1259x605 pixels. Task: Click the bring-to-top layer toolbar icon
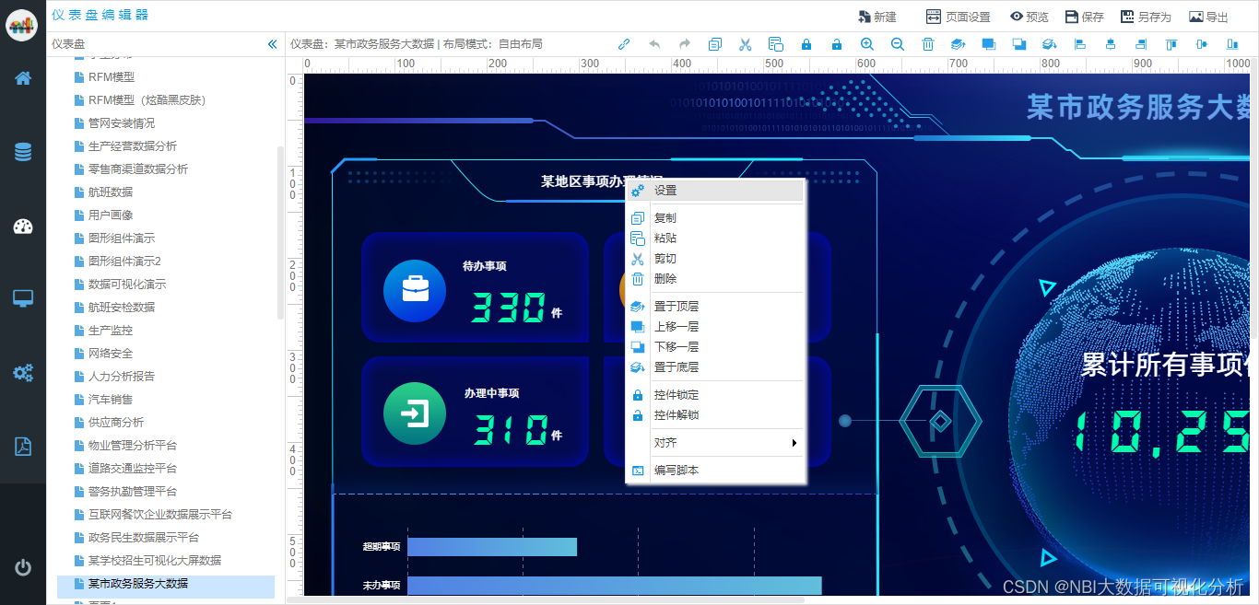(x=958, y=43)
